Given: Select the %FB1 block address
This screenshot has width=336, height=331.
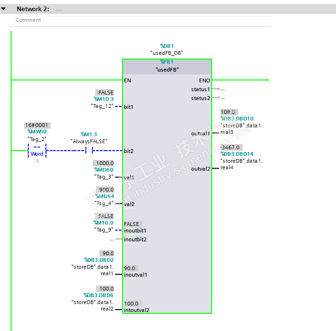Looking at the screenshot, I should (167, 62).
